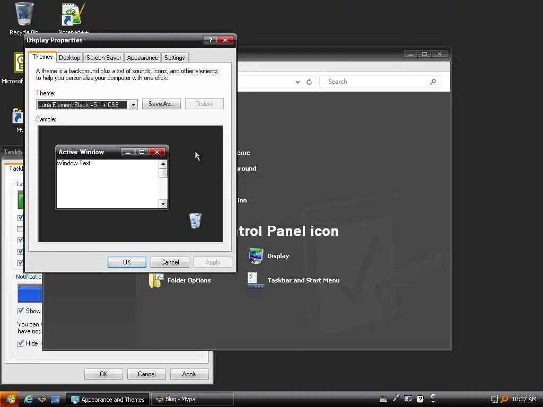543x407 pixels.
Task: Click the magic wand tray icon
Action: [x=396, y=399]
